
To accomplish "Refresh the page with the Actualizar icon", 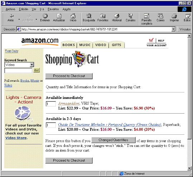I will point(59,16).
